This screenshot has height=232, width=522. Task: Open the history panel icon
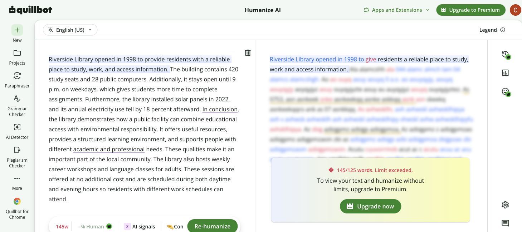coord(506,55)
